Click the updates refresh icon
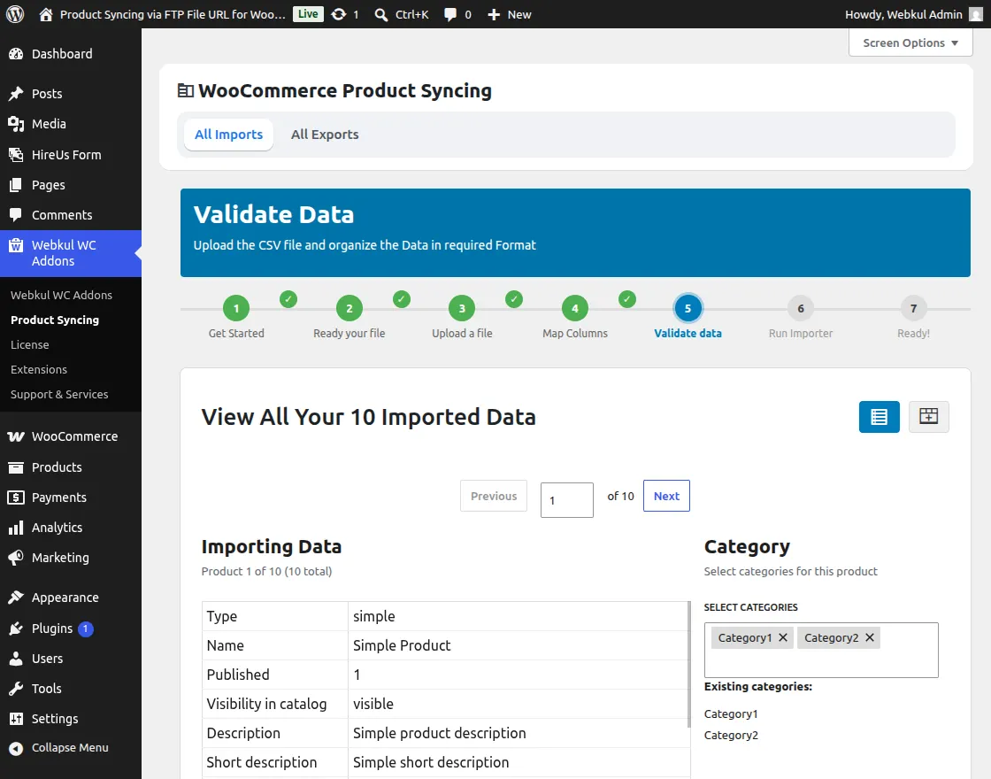Screen dimensions: 991x779 [x=339, y=14]
